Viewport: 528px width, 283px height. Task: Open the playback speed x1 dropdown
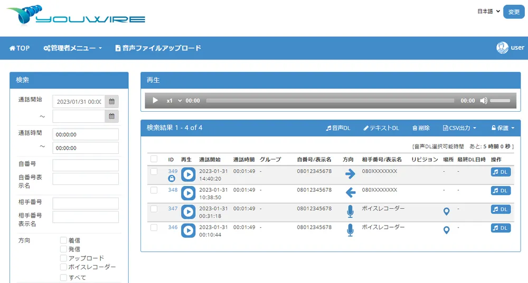pyautogui.click(x=174, y=101)
